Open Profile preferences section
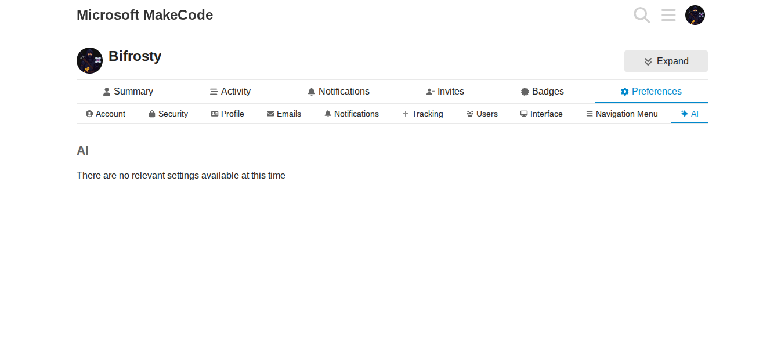Image resolution: width=781 pixels, height=338 pixels. (x=227, y=114)
